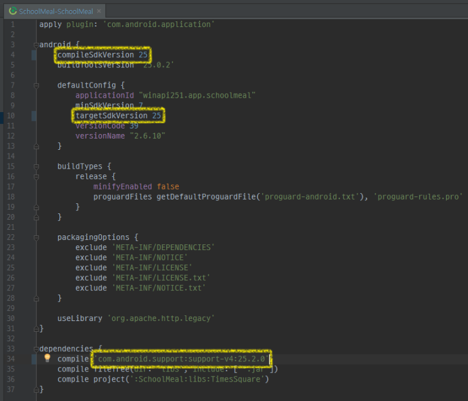Viewport: 468px width, 401px height.
Task: Click the fold end marker at line 13
Action: click(x=35, y=146)
